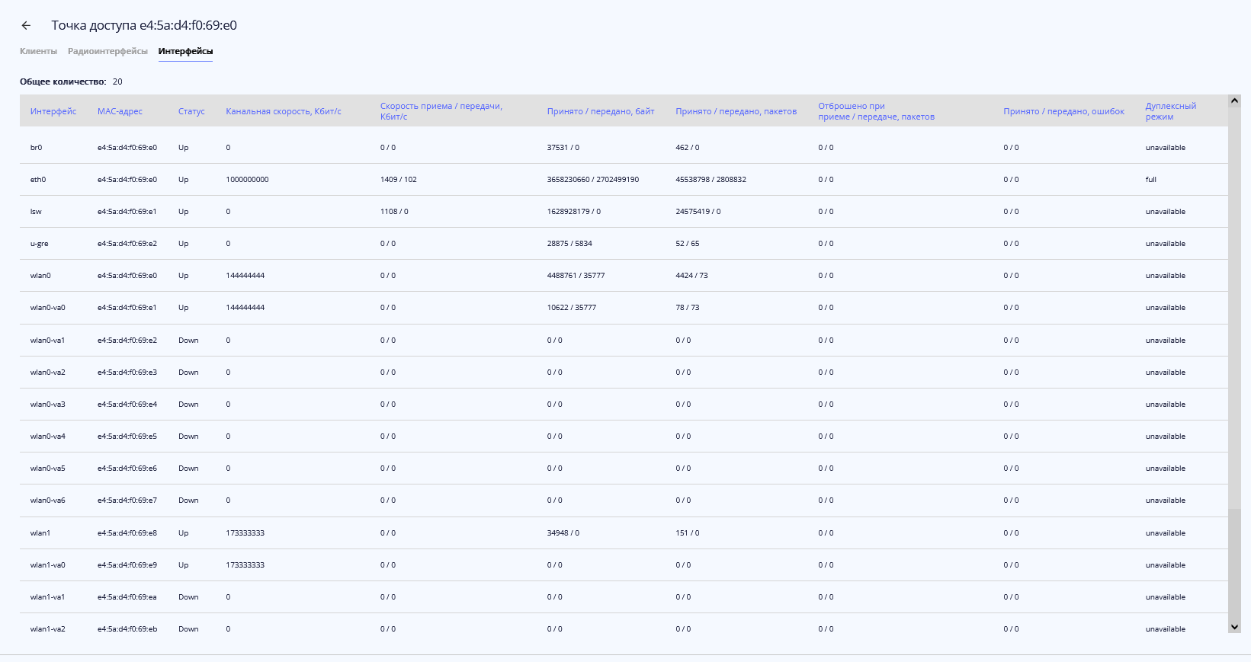Sort table by Статус column
The width and height of the screenshot is (1251, 662).
click(x=191, y=111)
